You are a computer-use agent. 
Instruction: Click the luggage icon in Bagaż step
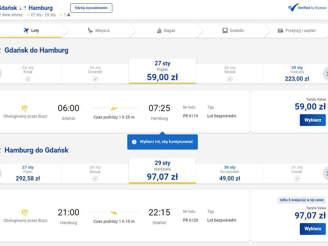pos(159,31)
